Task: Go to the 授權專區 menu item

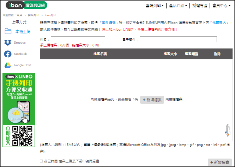Action: tap(200, 6)
